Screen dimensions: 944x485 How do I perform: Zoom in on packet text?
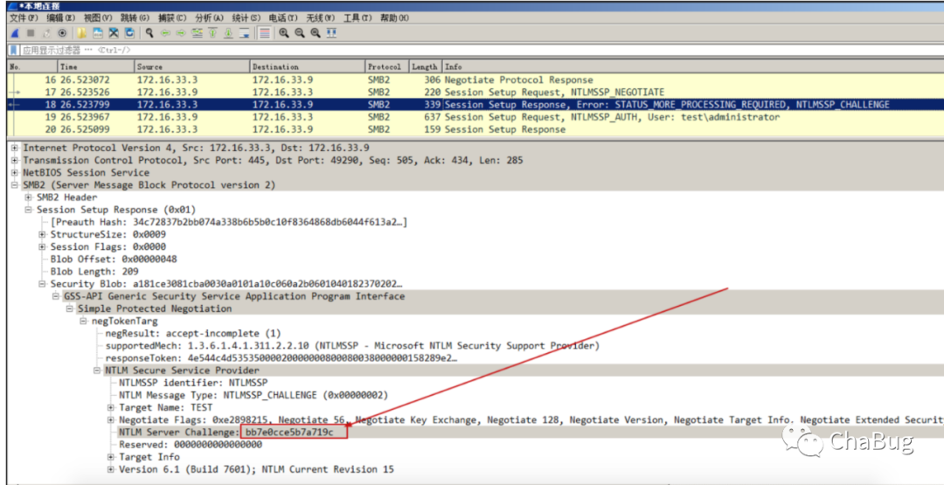coord(283,33)
